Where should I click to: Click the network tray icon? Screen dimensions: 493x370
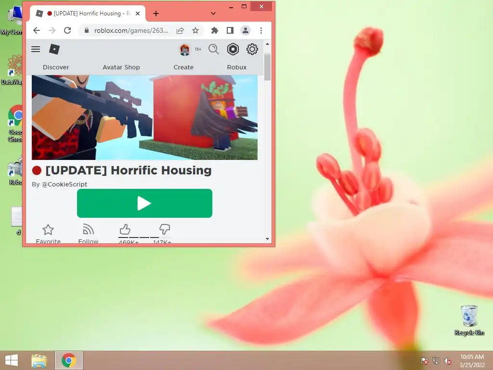click(x=436, y=361)
